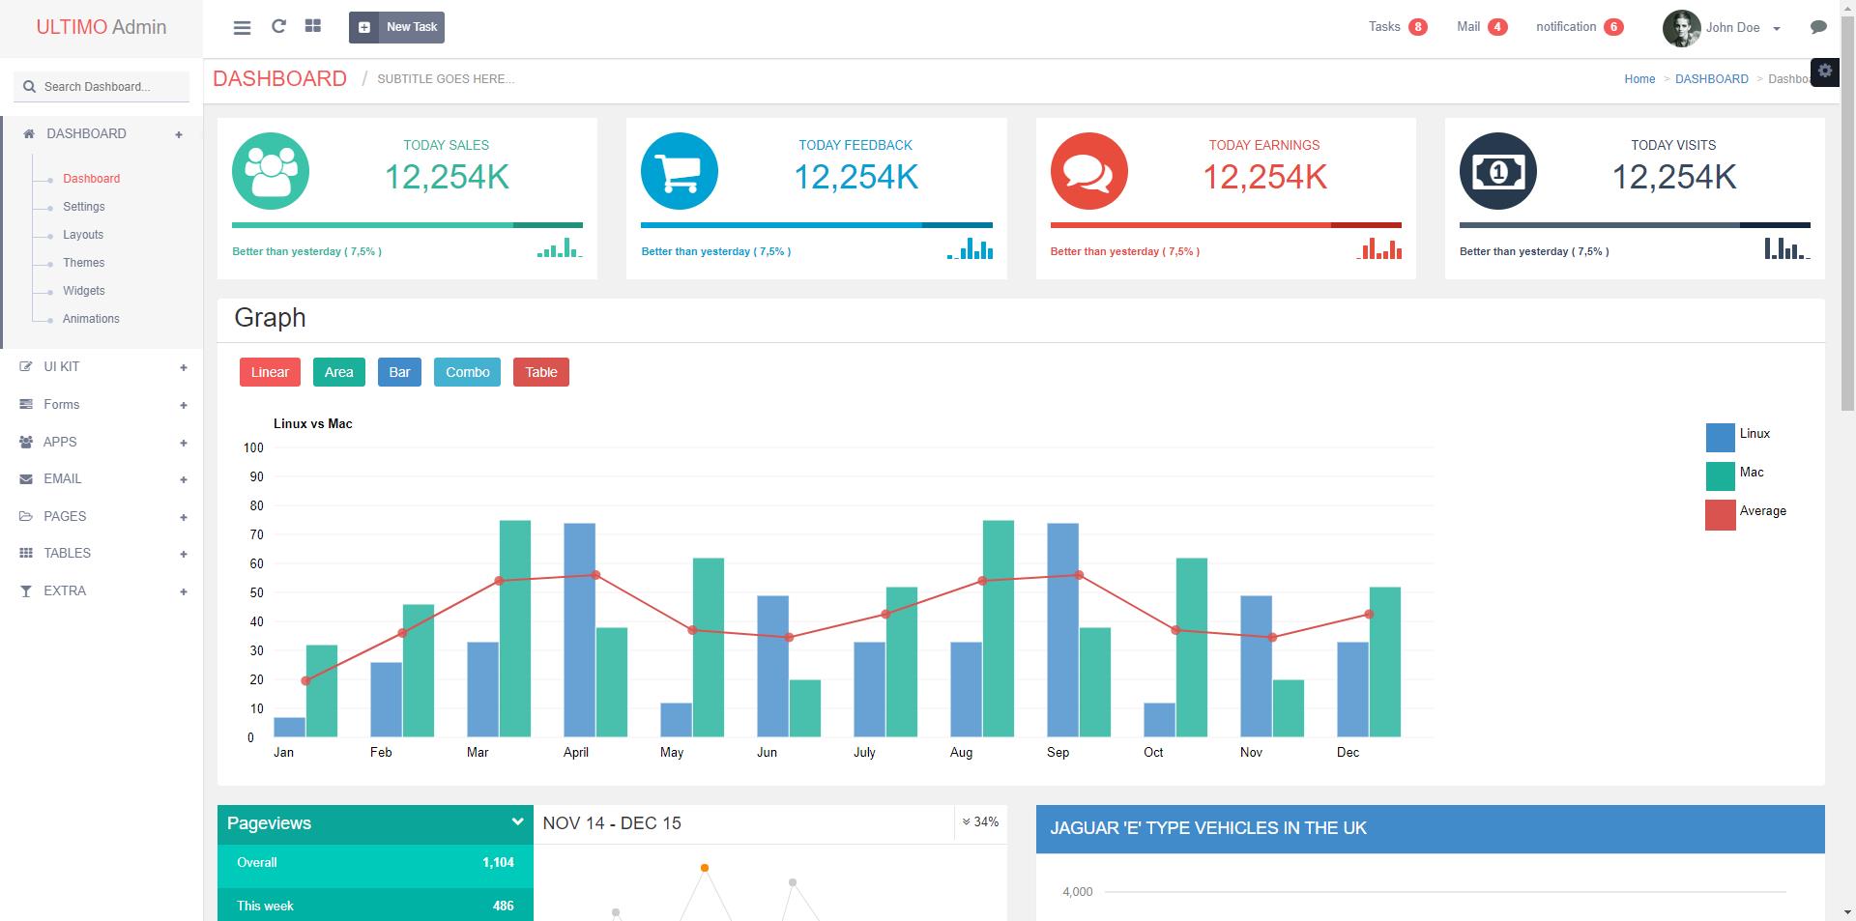Image resolution: width=1856 pixels, height=921 pixels.
Task: Click the Today Sales users icon
Action: click(271, 171)
